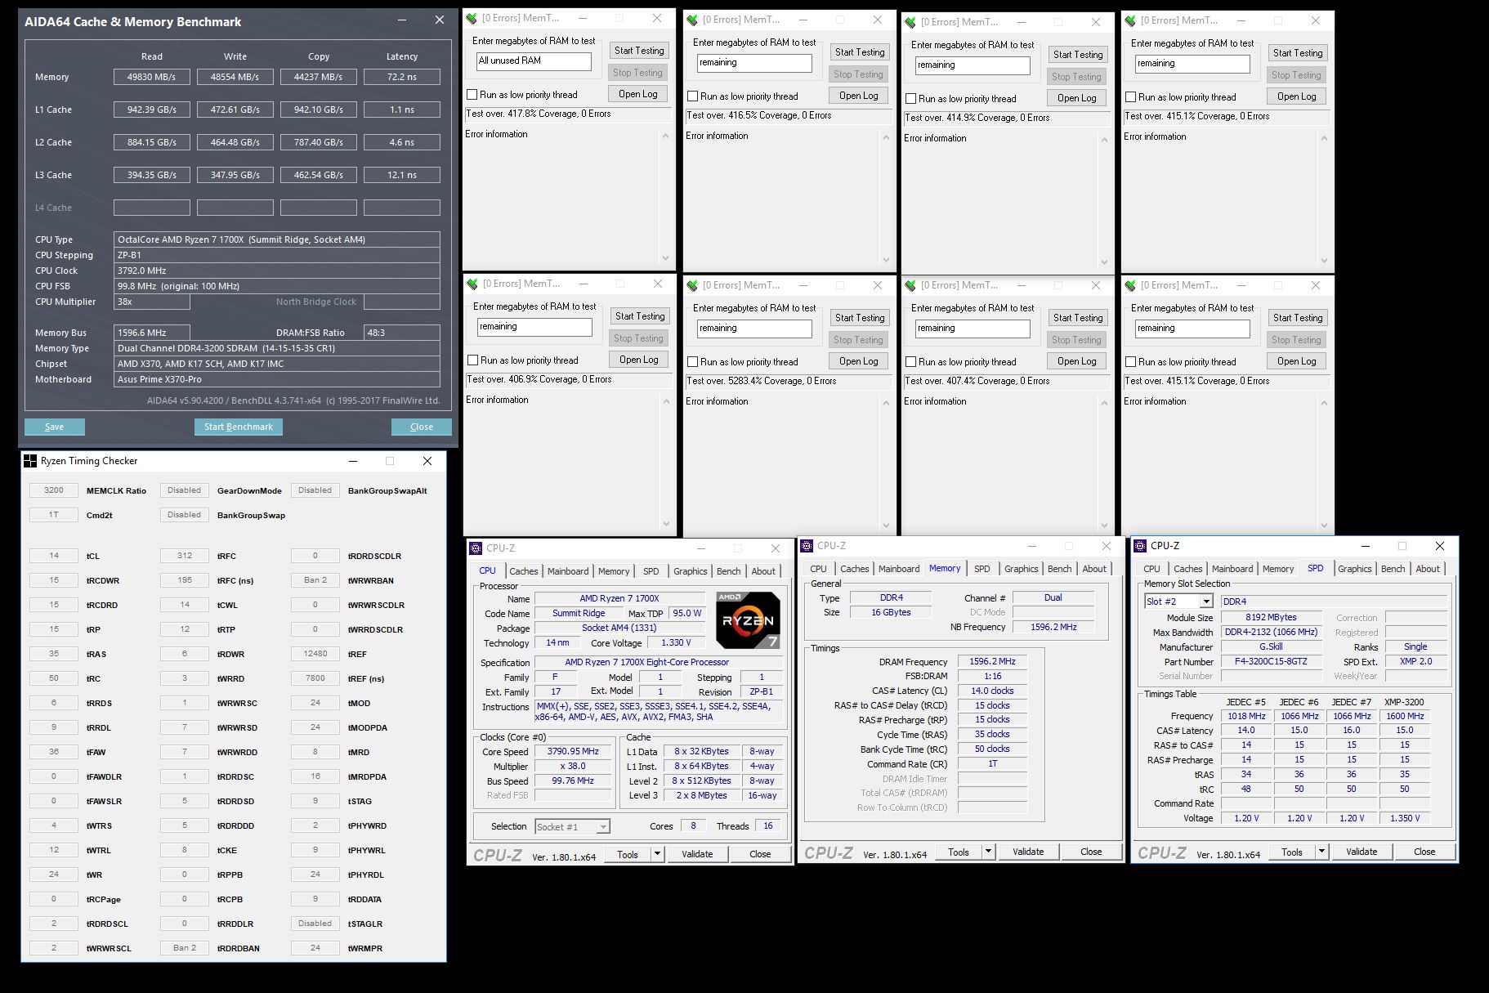Click Validate in CPU-Z SPD window

pyautogui.click(x=1362, y=852)
